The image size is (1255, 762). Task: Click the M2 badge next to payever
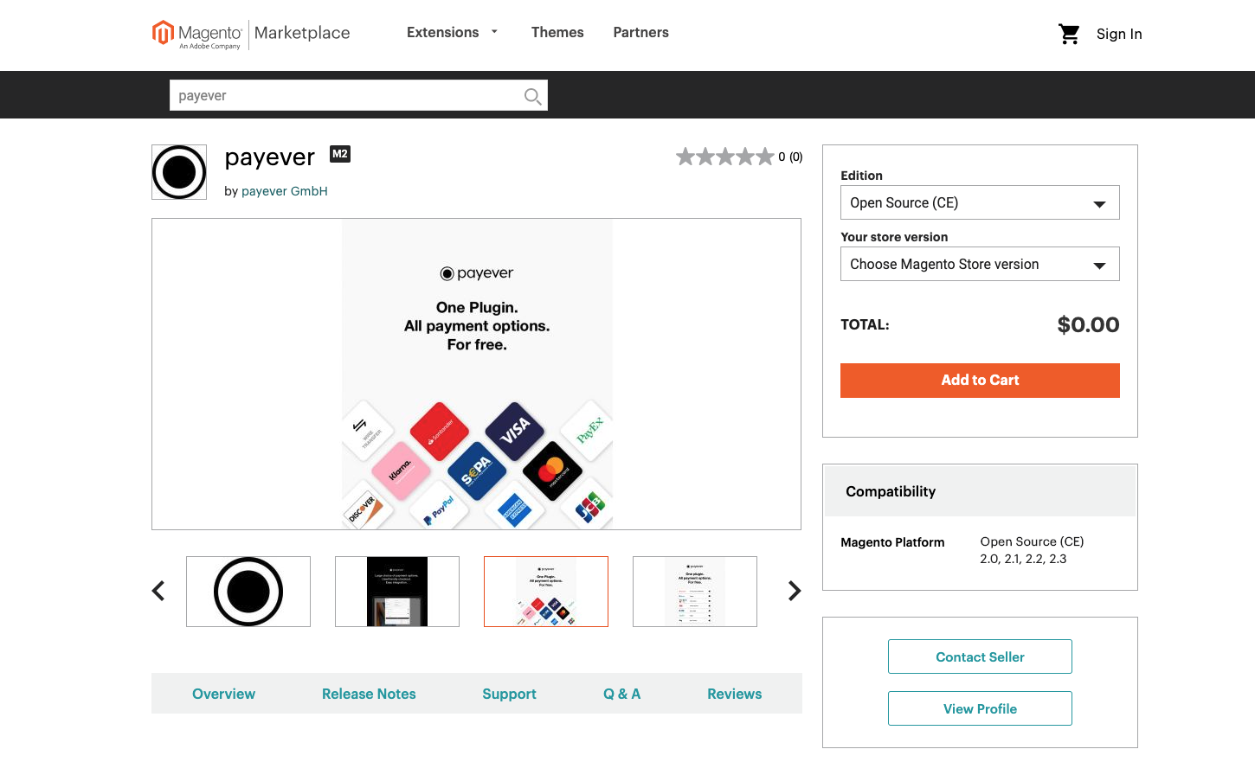(x=340, y=154)
